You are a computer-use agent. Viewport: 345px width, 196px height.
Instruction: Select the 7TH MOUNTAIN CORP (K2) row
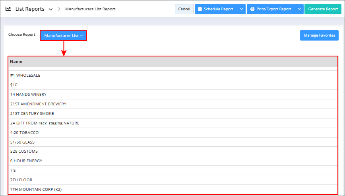click(173, 189)
